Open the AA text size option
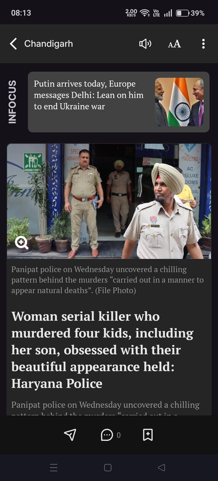Viewport: 218px width, 481px height. 174,44
